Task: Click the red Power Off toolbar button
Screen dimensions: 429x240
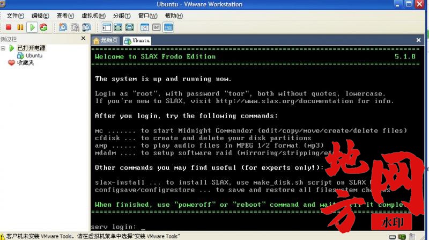Action: 9,27
